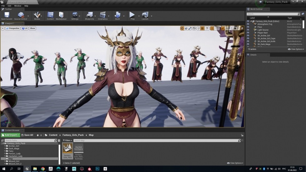Select the translate gizmo mode in viewport
The height and width of the screenshot is (172, 306).
tap(182, 28)
